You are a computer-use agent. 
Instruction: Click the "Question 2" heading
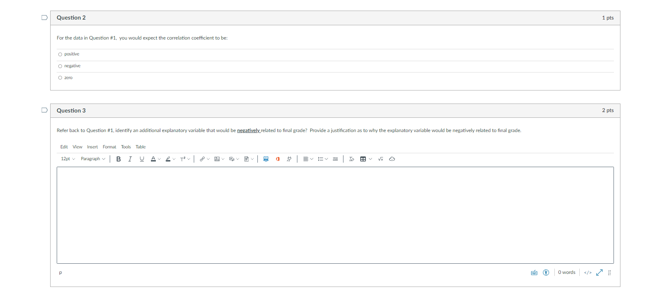(x=71, y=18)
